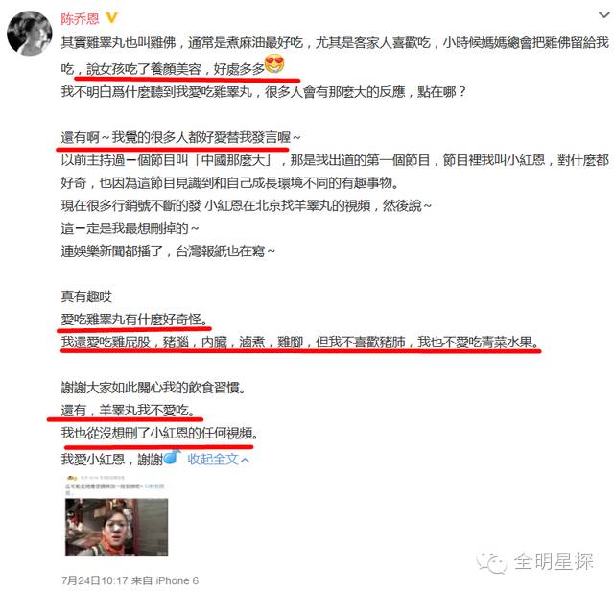Click the orange verified V badge
614x592 pixels.
(111, 17)
